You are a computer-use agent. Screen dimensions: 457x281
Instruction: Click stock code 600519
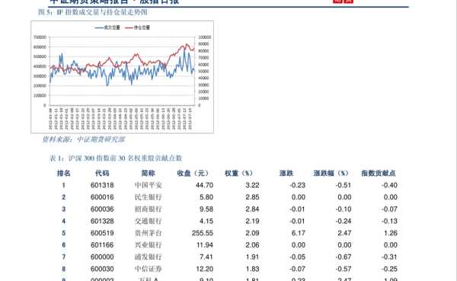(x=102, y=233)
